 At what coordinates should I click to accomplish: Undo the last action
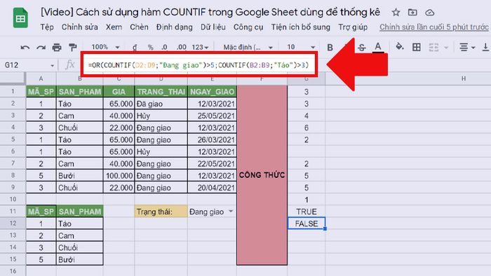pos(25,48)
